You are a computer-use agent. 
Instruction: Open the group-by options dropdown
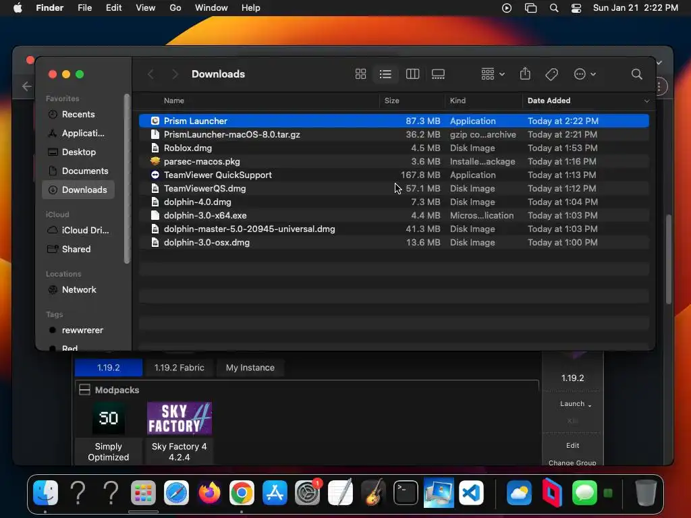493,74
